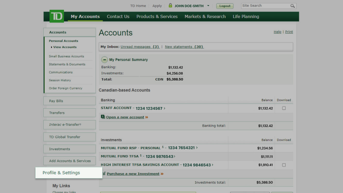This screenshot has width=343, height=193.
Task: Open Mutual Fund TFSA account link
Action: tap(137, 156)
